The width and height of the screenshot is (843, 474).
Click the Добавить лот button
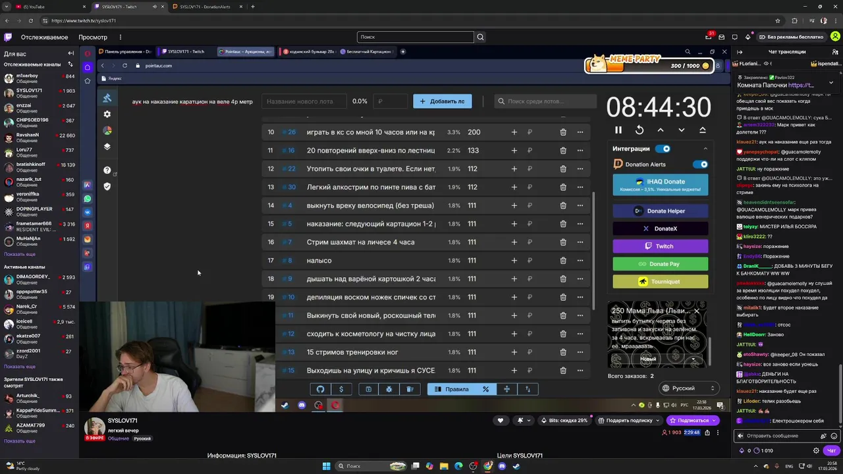[x=443, y=101]
